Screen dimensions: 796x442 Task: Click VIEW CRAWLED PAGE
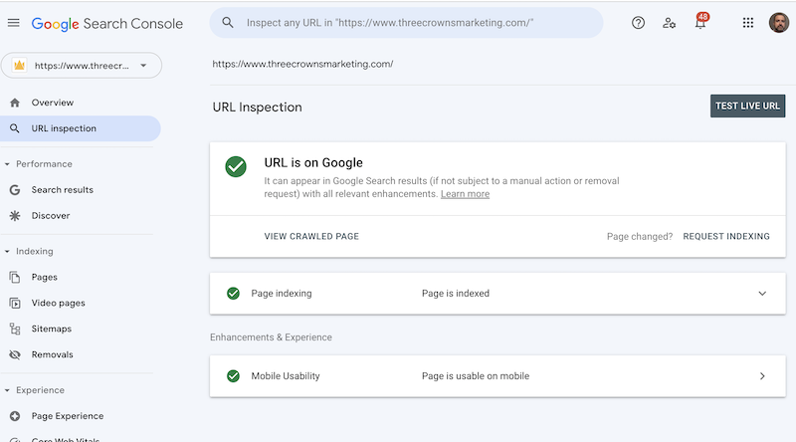tap(311, 236)
